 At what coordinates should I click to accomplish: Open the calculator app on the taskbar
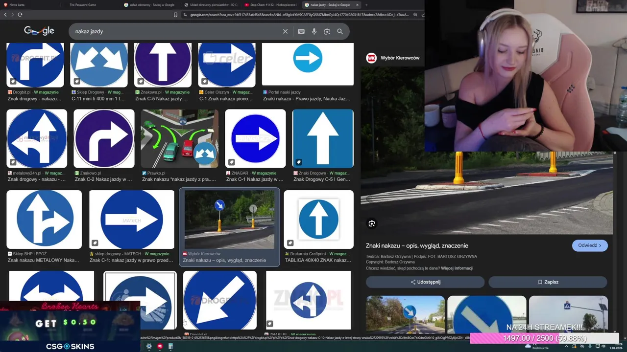tap(170, 346)
